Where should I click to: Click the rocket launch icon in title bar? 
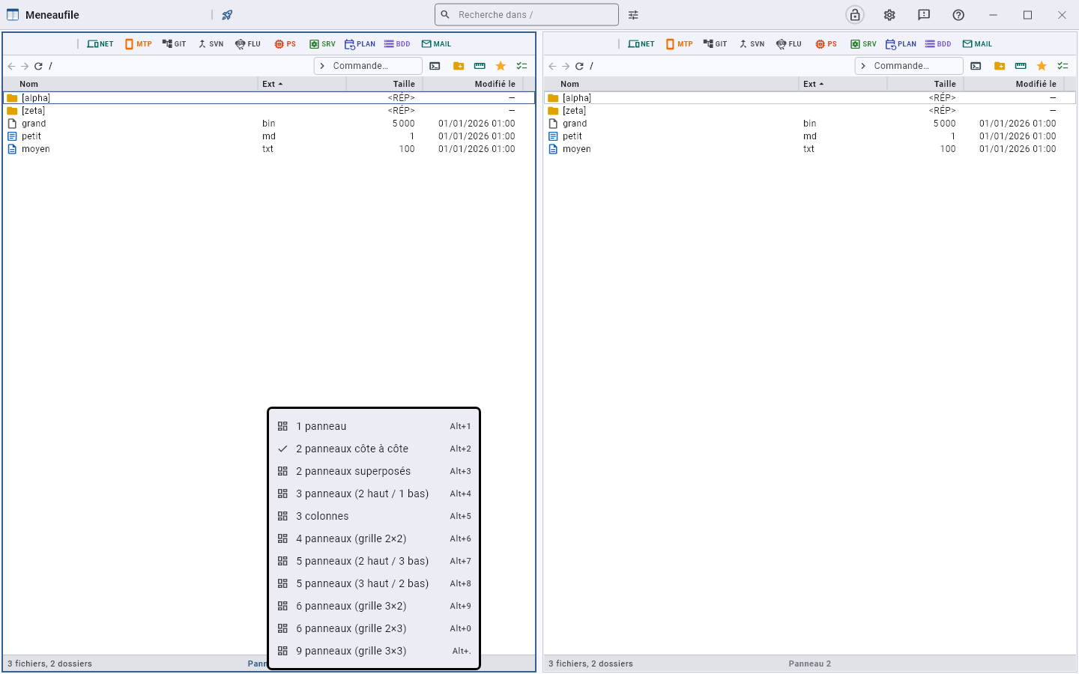[227, 15]
